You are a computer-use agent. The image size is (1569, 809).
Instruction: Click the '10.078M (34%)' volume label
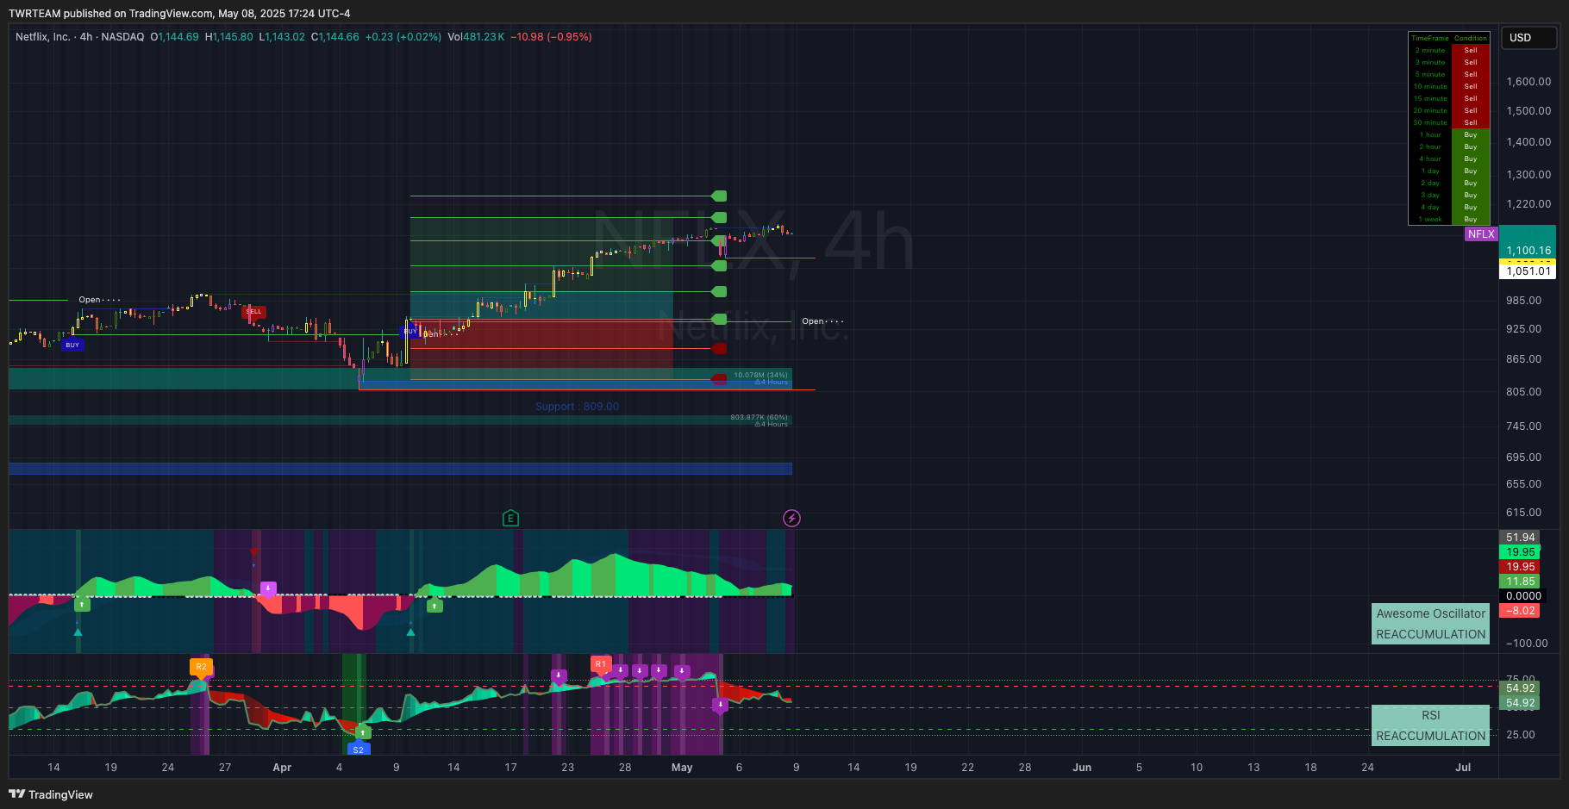[x=760, y=375]
